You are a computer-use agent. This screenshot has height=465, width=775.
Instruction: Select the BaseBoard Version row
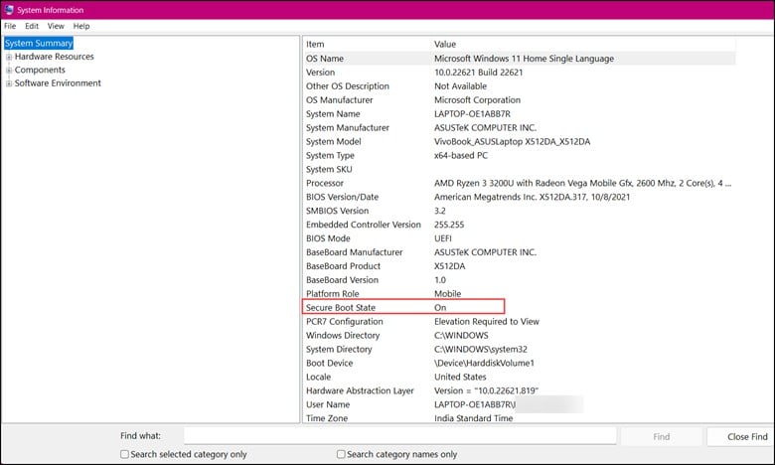coord(519,279)
